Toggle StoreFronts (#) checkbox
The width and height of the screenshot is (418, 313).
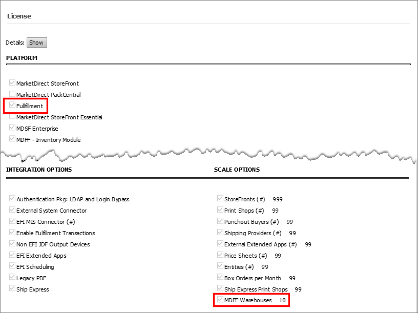(220, 198)
